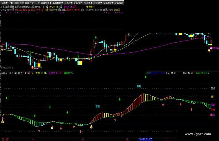Click the 疯牛 level label on the right

point(213,97)
